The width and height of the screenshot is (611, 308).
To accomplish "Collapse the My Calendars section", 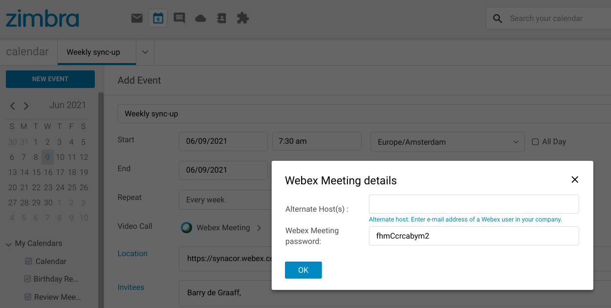I will pyautogui.click(x=9, y=244).
